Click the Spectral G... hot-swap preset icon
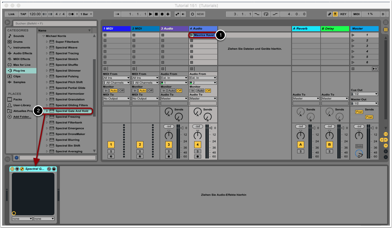The image size is (392, 228). [x=49, y=169]
